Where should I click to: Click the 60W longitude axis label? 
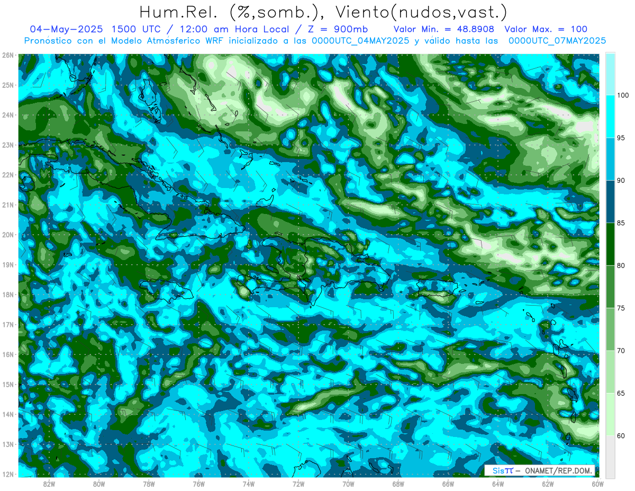(597, 484)
